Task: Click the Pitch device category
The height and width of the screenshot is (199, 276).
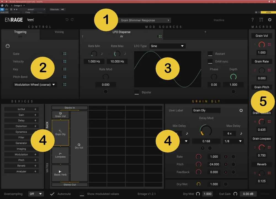Action: [21, 160]
